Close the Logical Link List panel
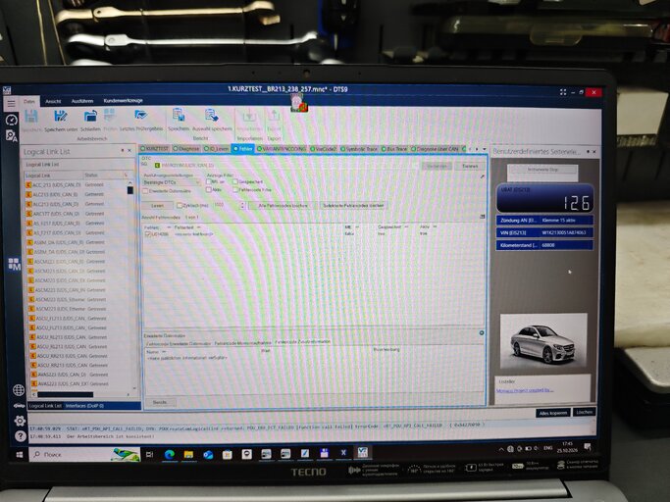This screenshot has height=502, width=670. click(x=129, y=150)
